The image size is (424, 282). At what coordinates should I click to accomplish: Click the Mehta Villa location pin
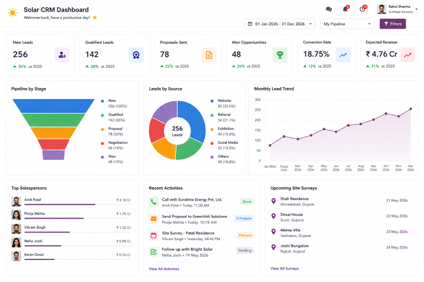pyautogui.click(x=273, y=231)
